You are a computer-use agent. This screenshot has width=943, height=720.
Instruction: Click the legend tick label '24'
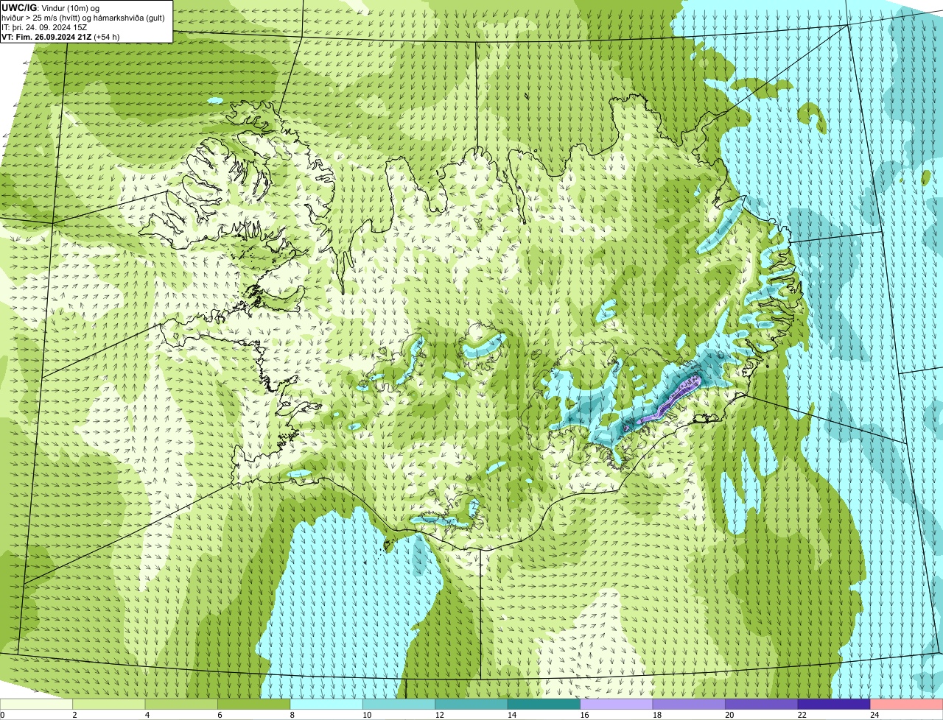pyautogui.click(x=875, y=715)
